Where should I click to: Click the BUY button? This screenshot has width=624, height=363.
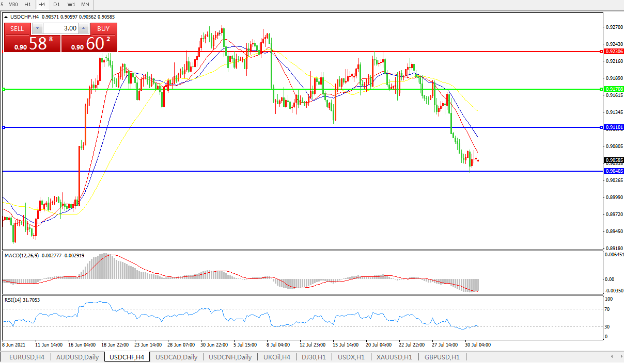tap(103, 28)
